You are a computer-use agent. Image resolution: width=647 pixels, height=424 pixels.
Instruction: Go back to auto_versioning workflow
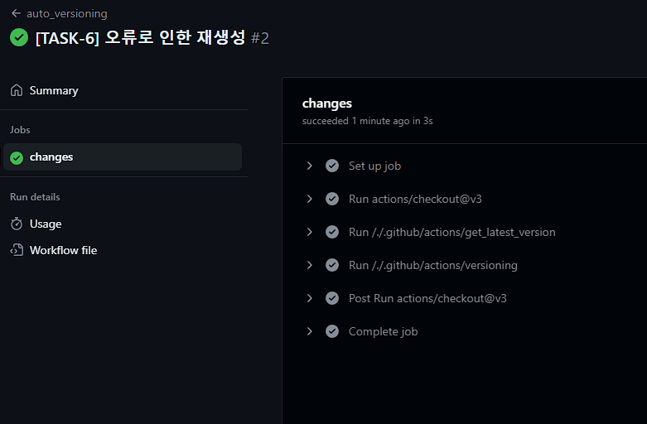pyautogui.click(x=67, y=13)
